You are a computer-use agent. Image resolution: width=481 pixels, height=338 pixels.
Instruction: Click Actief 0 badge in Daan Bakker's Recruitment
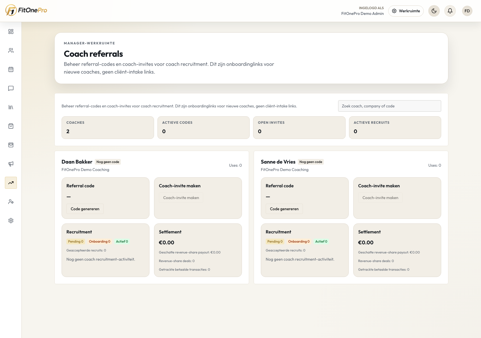coord(122,241)
